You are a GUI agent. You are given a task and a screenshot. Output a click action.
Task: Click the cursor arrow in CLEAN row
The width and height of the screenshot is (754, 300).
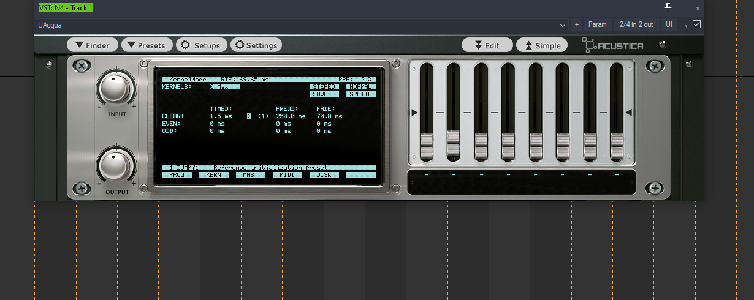(x=249, y=116)
